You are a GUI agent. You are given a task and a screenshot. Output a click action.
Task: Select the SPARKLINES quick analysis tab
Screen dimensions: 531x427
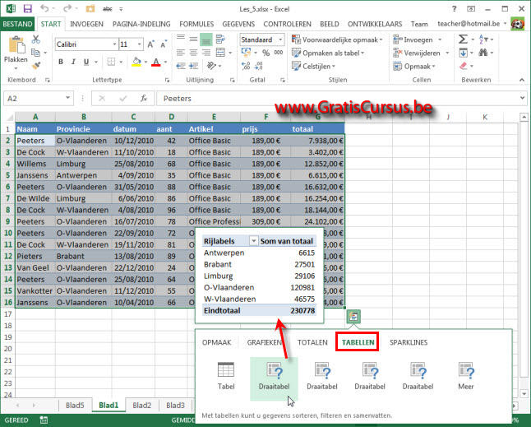pos(409,342)
